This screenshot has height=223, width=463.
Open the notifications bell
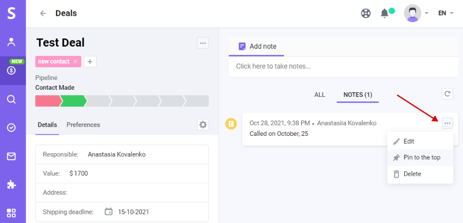click(x=384, y=13)
